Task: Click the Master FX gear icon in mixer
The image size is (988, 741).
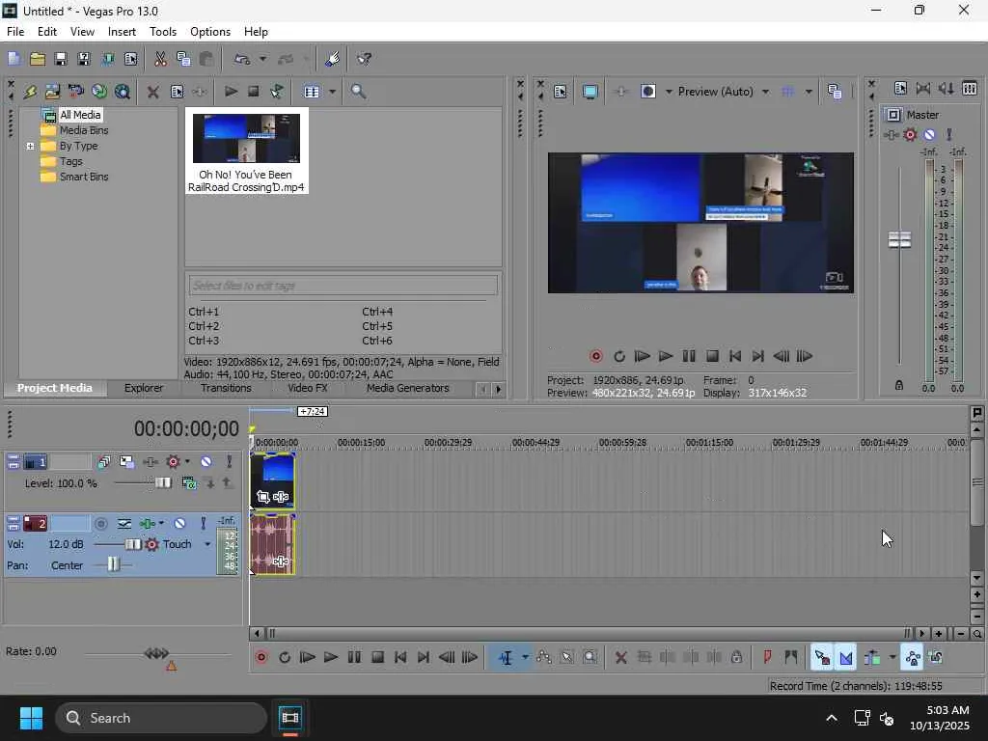Action: pos(909,134)
